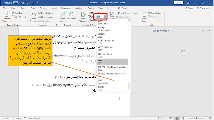
Task: Select the IEEE 2006 style
Action: click(x=112, y=62)
